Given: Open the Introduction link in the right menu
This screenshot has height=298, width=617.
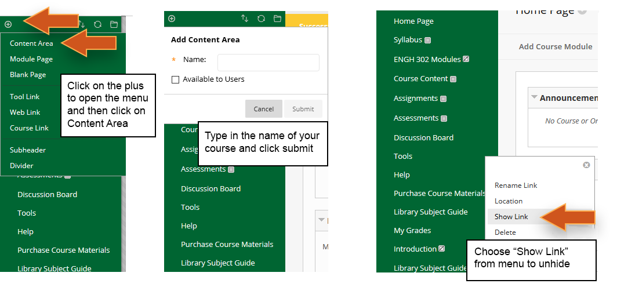Looking at the screenshot, I should (415, 249).
